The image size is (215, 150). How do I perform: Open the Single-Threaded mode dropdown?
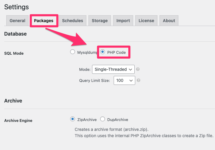(113, 69)
